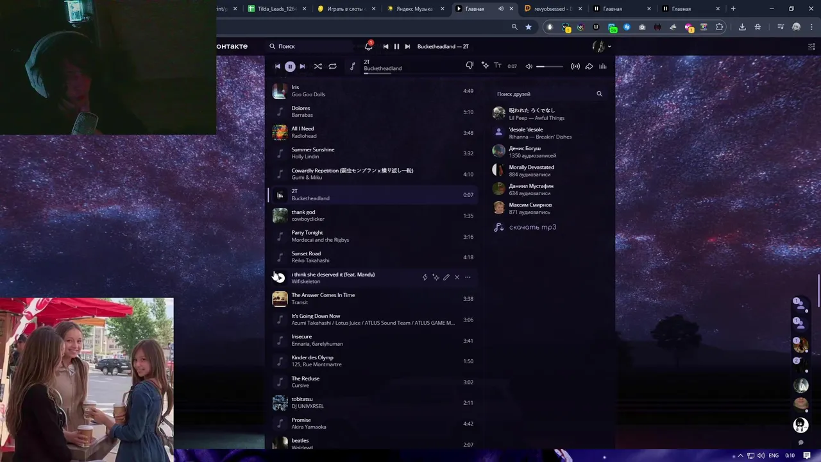
Task: Pause playback in the large player bar
Action: click(290, 66)
